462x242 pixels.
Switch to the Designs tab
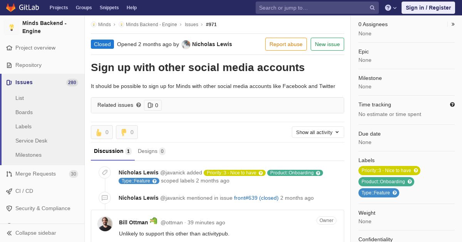(151, 151)
